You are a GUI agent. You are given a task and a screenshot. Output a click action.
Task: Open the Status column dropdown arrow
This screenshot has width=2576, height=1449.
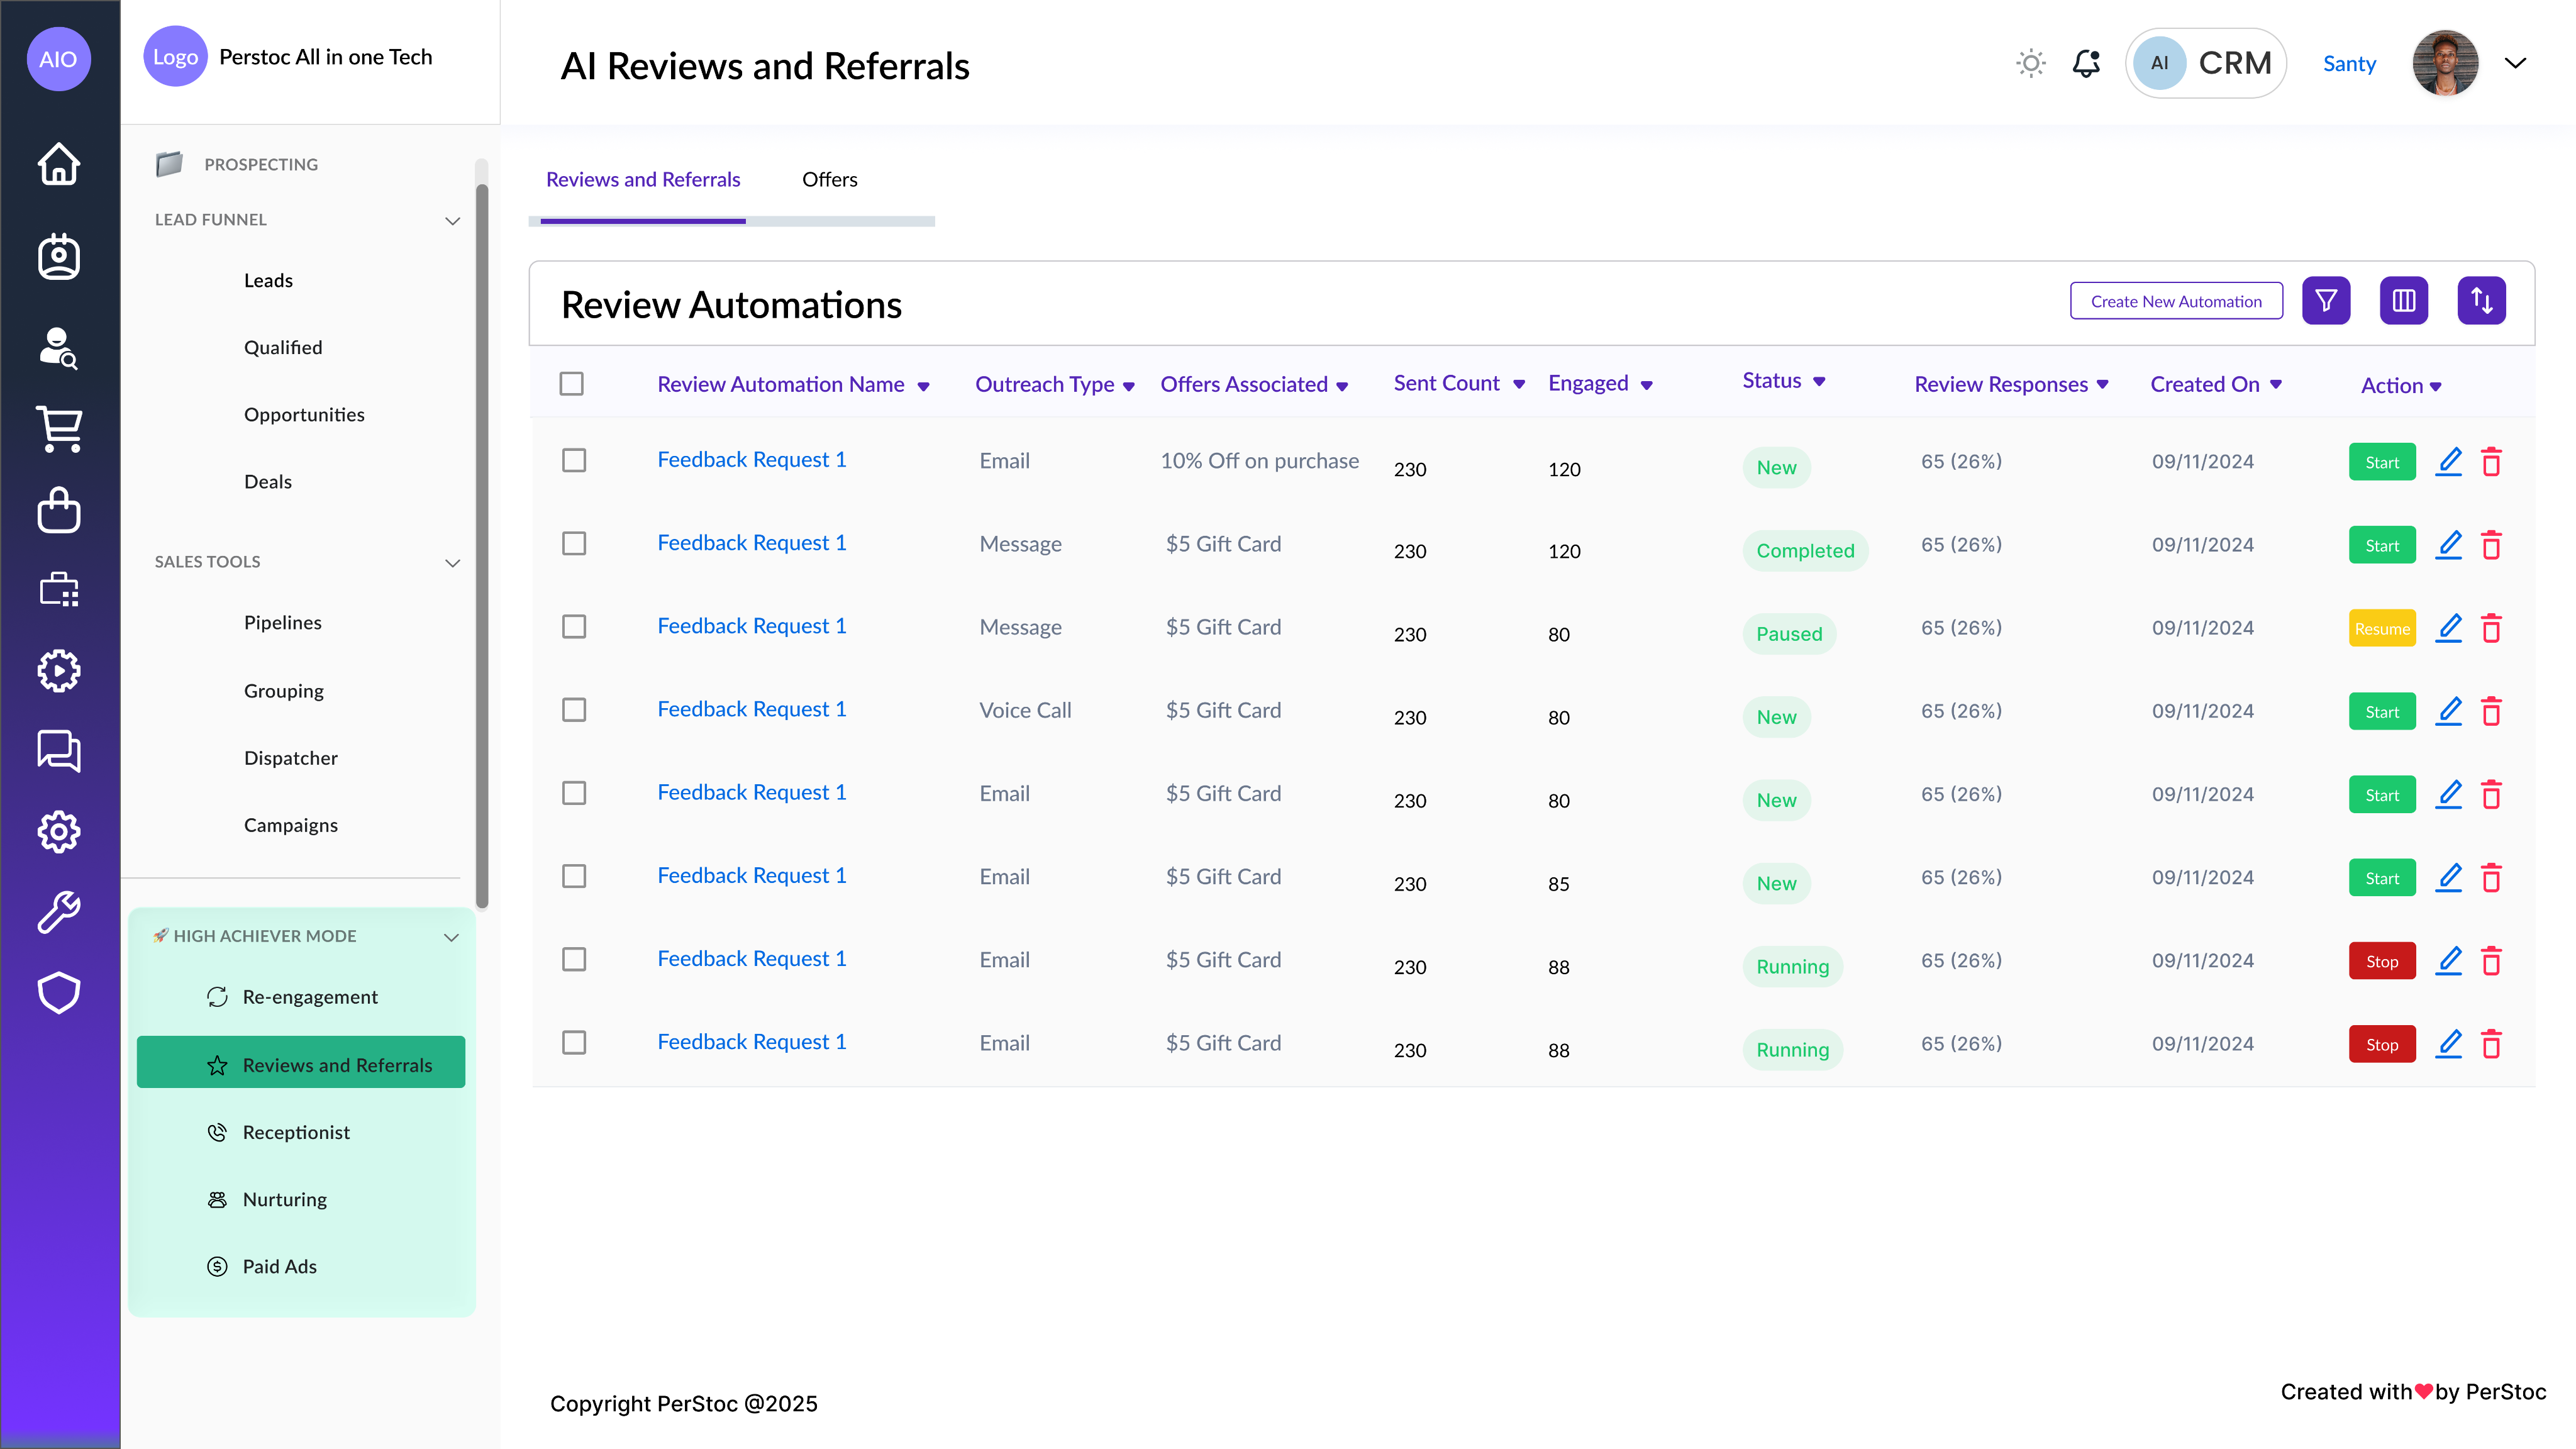(1819, 382)
